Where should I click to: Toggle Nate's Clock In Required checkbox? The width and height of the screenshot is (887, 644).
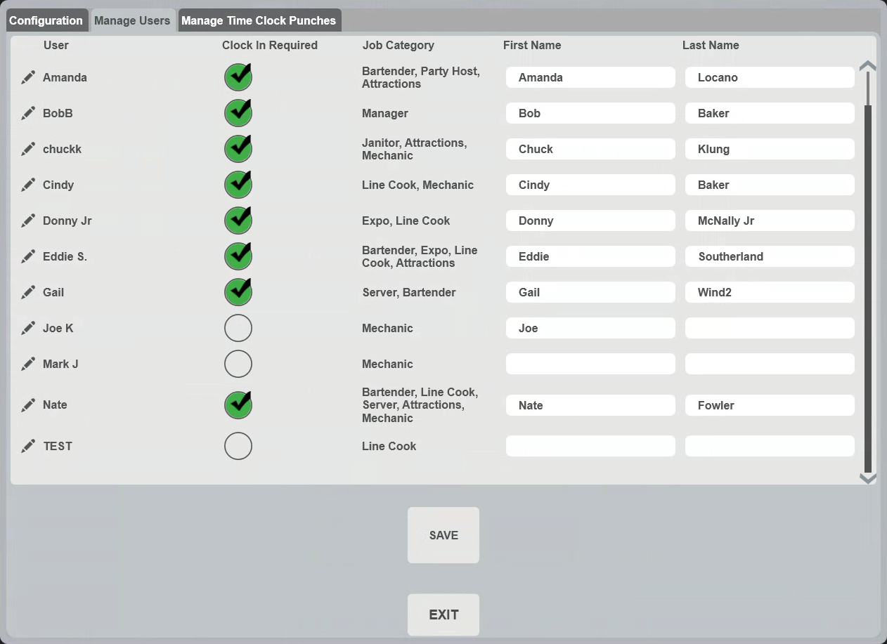pos(238,404)
